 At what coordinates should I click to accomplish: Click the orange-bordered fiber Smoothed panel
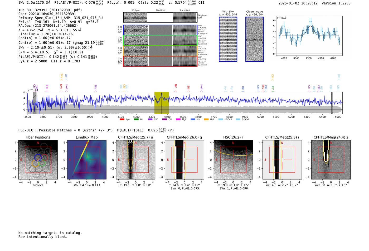pyautogui.click(x=185, y=51)
